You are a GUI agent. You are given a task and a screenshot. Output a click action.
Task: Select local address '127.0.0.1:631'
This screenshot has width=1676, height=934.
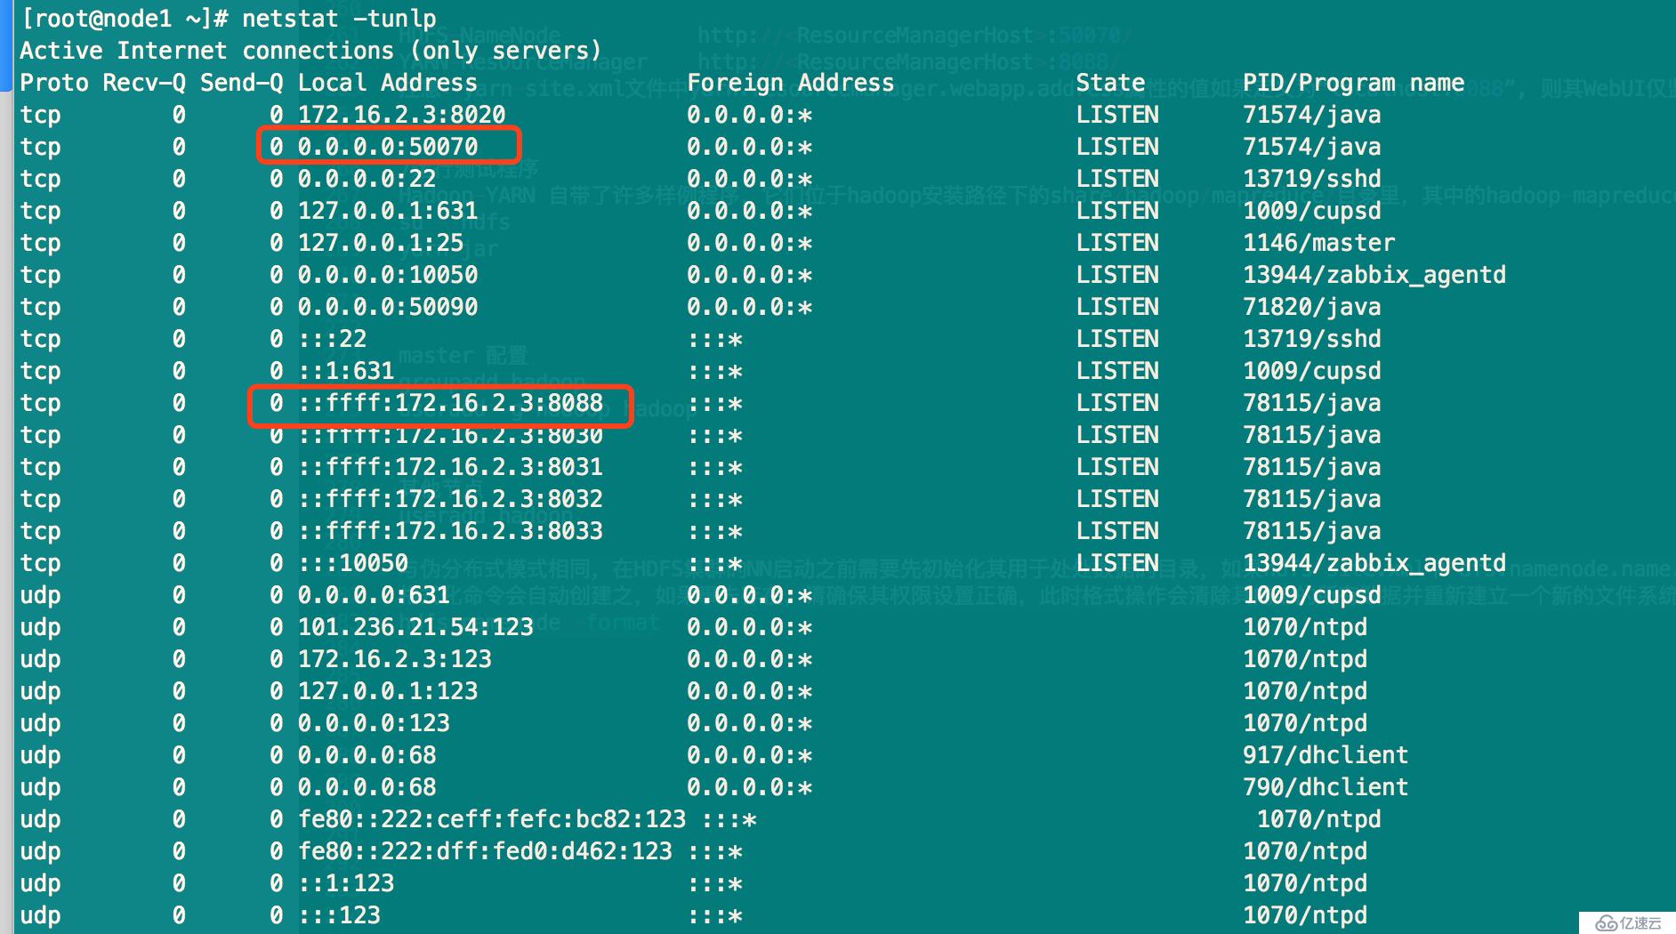(388, 211)
